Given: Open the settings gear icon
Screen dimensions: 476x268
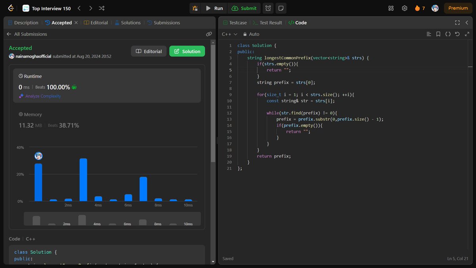Looking at the screenshot, I should 405,8.
